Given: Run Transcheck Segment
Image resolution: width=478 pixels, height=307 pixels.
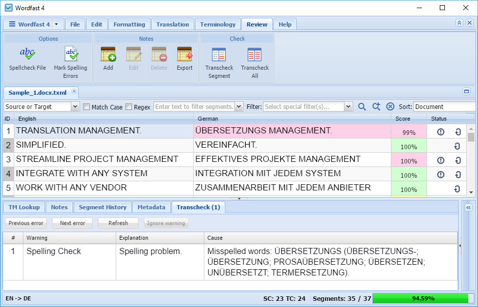Looking at the screenshot, I should coord(219,63).
